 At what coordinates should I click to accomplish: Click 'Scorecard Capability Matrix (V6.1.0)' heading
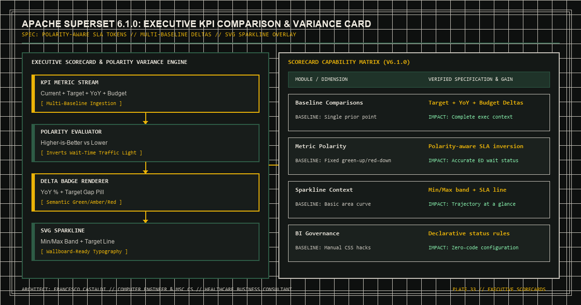pyautogui.click(x=349, y=62)
